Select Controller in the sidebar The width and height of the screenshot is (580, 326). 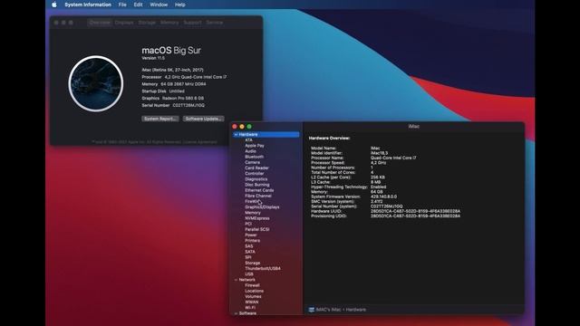tap(255, 173)
